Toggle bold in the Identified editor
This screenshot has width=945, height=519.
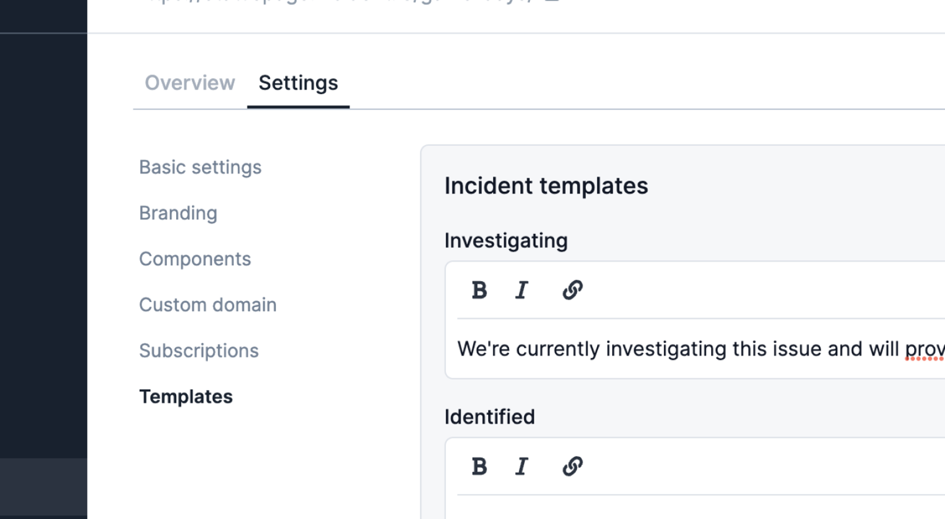(x=479, y=467)
